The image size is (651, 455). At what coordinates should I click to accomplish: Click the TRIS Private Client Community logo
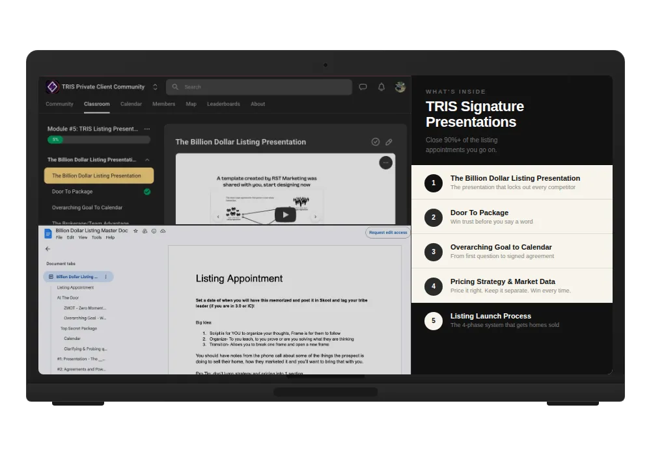[52, 86]
